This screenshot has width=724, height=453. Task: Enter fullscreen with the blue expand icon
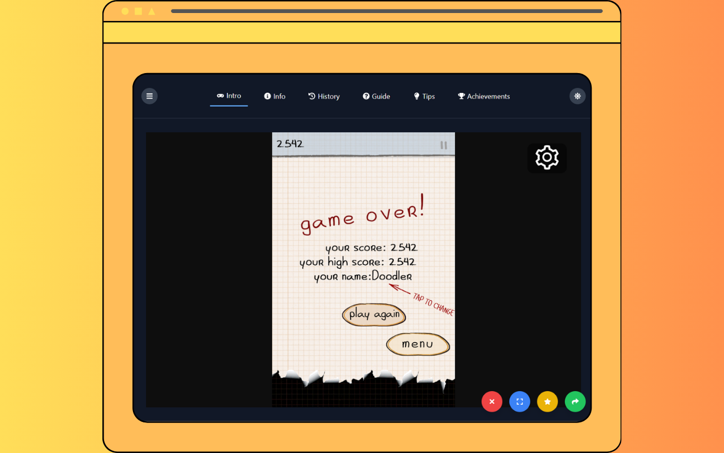[x=519, y=401]
